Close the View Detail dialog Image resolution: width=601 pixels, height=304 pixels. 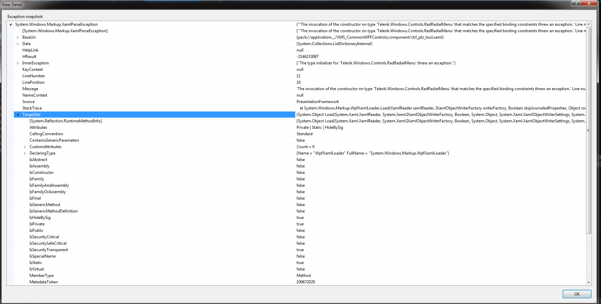coord(589,3)
